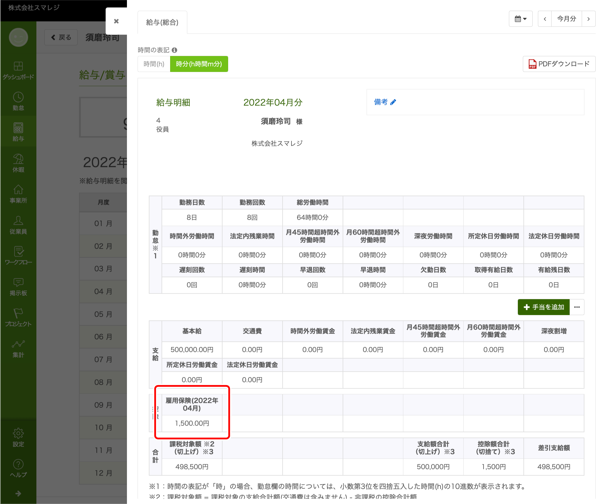Edit 備考 with the pencil icon
The height and width of the screenshot is (504, 606).
pos(393,102)
